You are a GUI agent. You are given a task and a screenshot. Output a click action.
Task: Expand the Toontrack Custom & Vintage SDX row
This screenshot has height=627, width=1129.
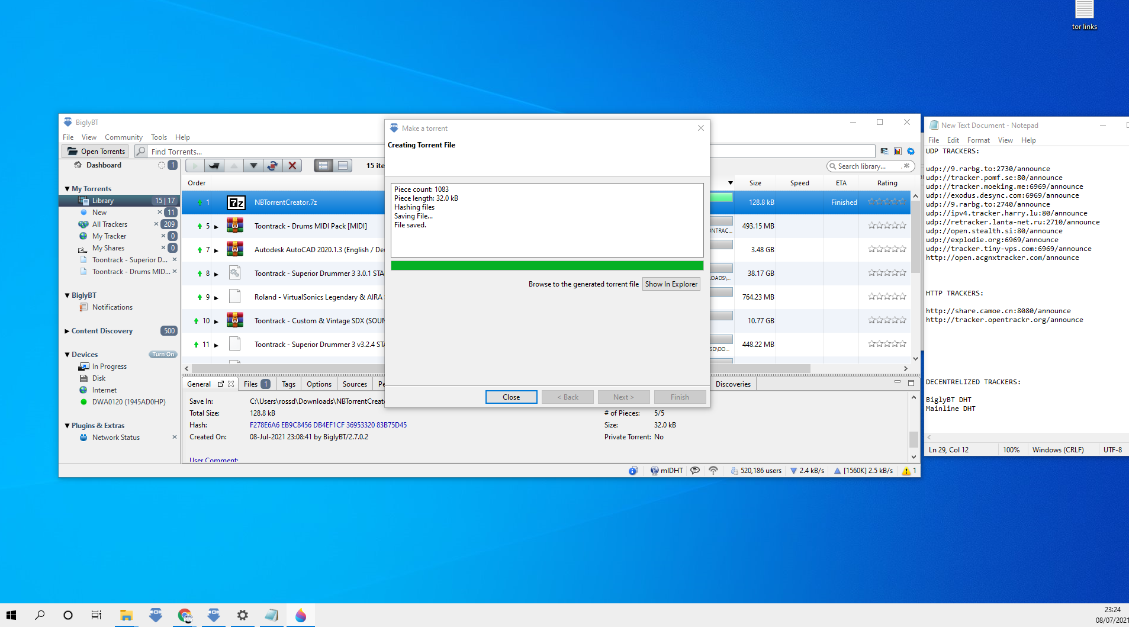tap(216, 321)
